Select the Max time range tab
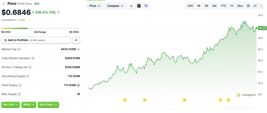 click(x=240, y=6)
